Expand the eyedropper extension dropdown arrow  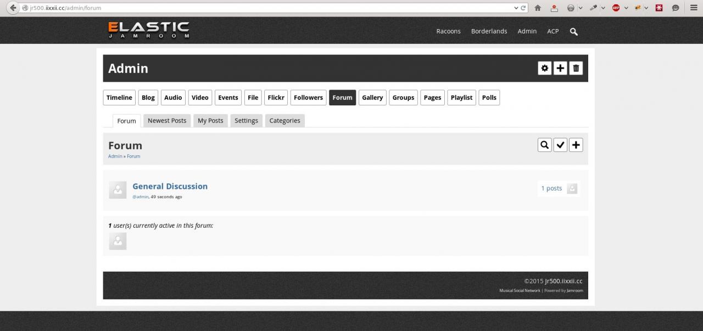[x=603, y=8]
